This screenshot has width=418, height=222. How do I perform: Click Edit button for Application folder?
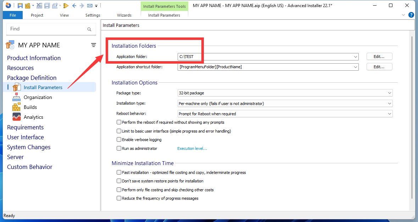(x=379, y=57)
